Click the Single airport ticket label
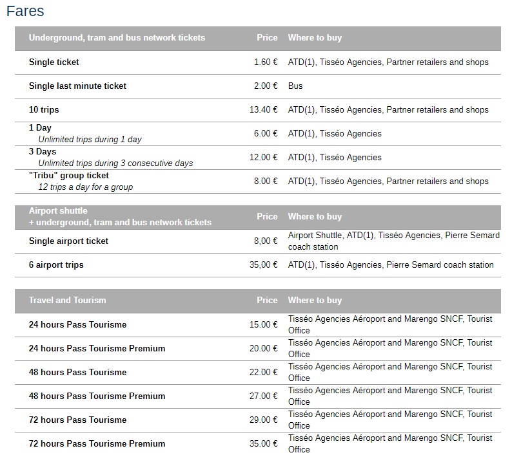Viewport: 512px width, 455px height. (68, 241)
